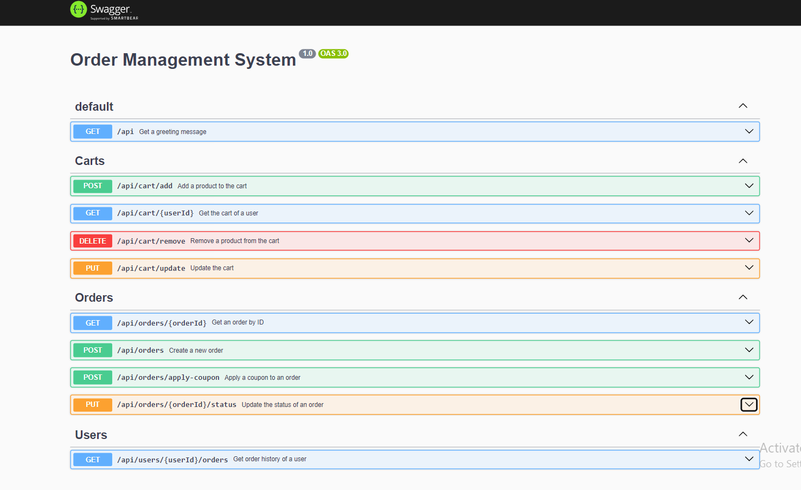Expand POST /api/orders row arrow
This screenshot has width=801, height=490.
[749, 350]
